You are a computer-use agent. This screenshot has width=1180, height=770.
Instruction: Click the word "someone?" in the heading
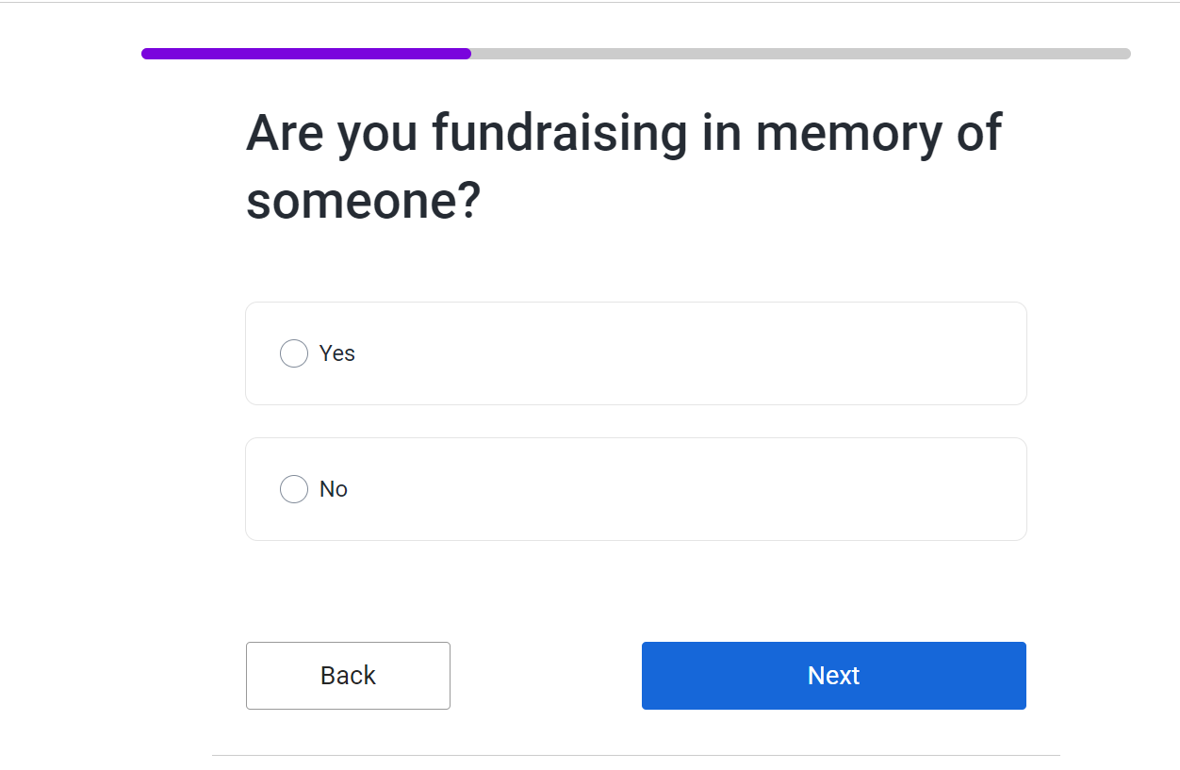(364, 202)
